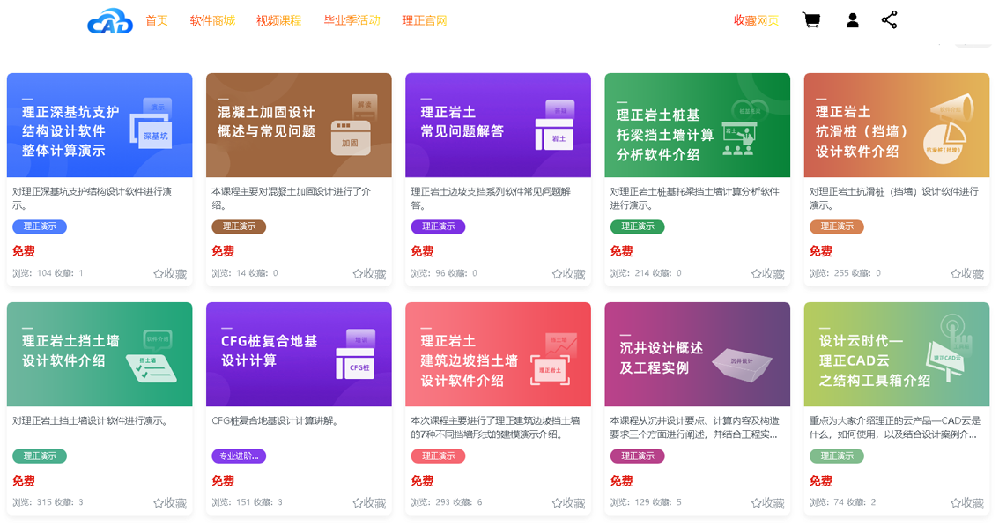Screen dimensions: 999x527
Task: Click description CFG桩复合地基设计计算讲解
Action: pyautogui.click(x=275, y=420)
